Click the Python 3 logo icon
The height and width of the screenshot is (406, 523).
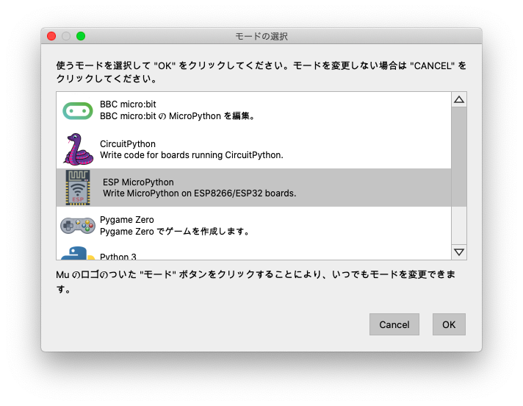[x=78, y=253]
